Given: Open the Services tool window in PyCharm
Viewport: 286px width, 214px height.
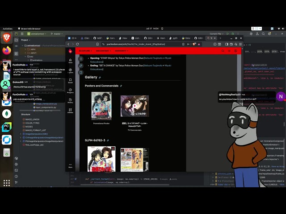Looking at the screenshot, I should pos(16,164).
